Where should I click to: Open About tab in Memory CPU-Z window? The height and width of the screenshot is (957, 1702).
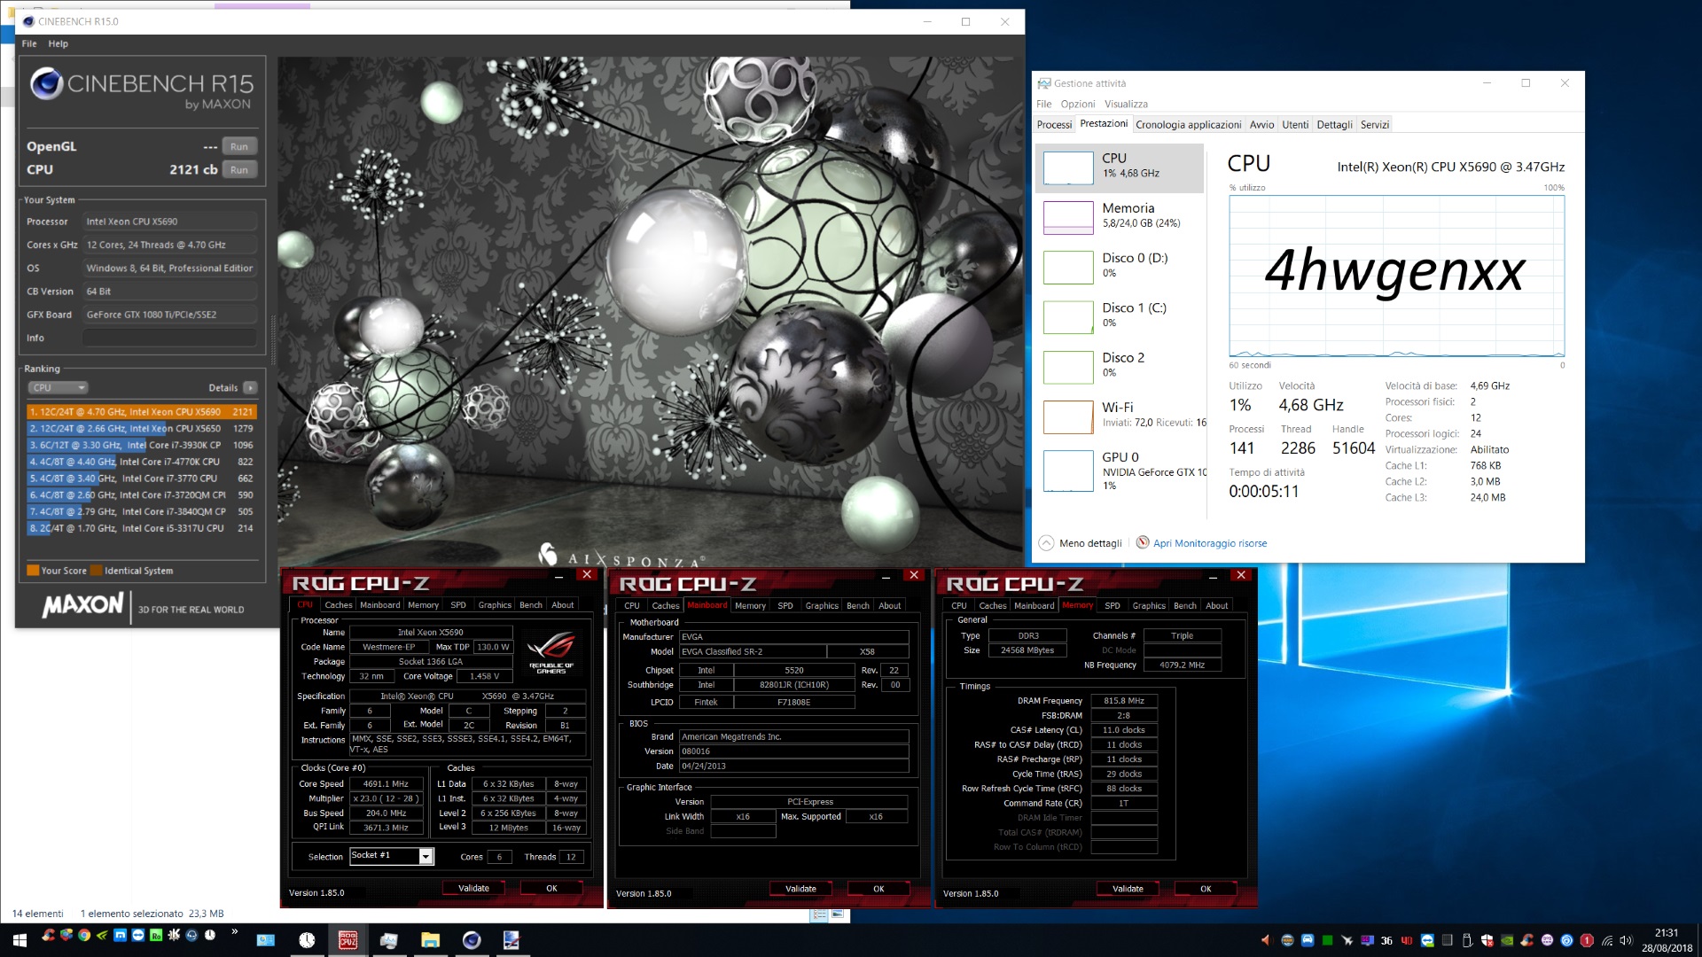1217,606
